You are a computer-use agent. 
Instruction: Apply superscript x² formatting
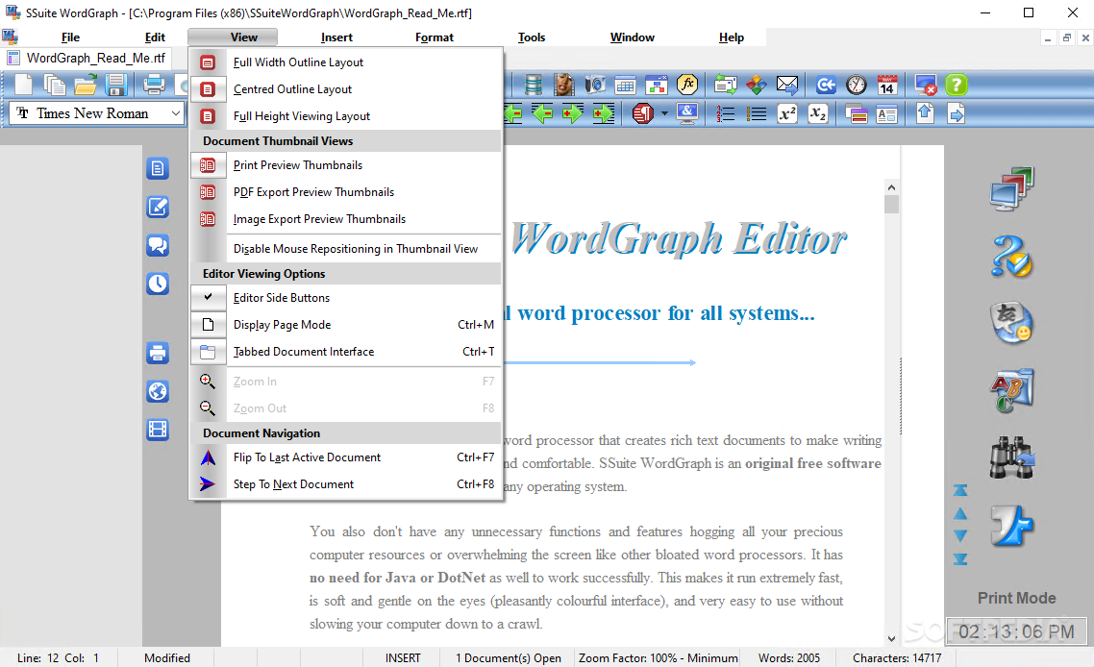tap(787, 113)
